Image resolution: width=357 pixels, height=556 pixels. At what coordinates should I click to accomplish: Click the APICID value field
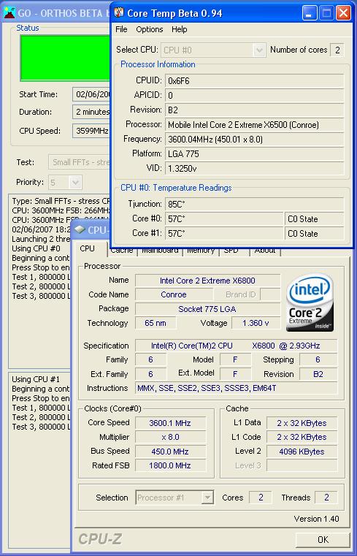254,96
